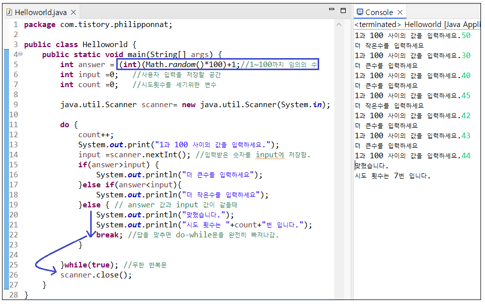The width and height of the screenshot is (485, 305).
Task: Click the package declaration on line 1
Action: (x=98, y=25)
